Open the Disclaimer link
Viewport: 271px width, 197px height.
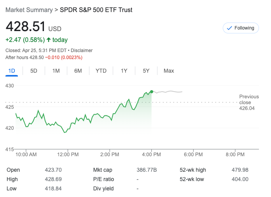point(82,51)
